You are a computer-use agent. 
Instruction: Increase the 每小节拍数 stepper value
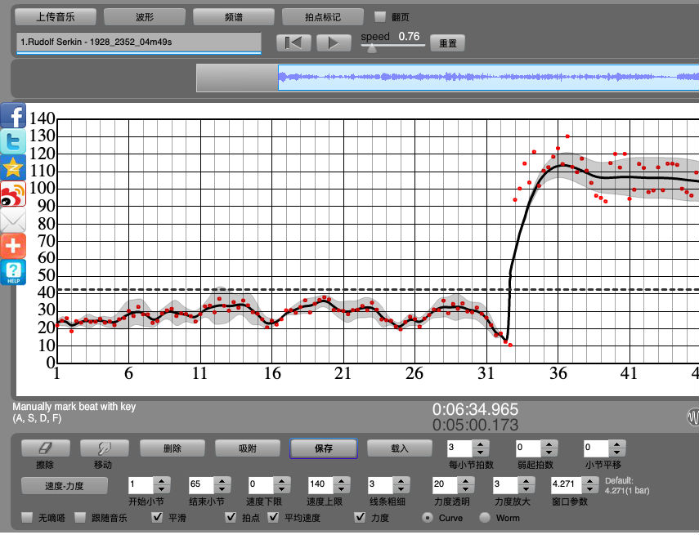(480, 444)
